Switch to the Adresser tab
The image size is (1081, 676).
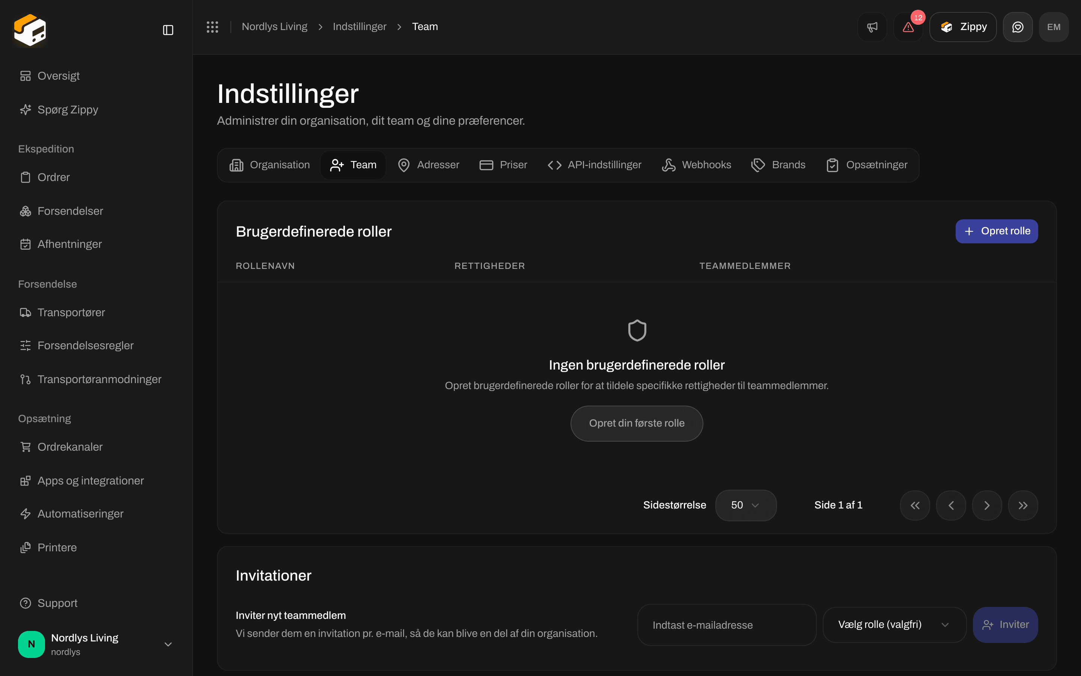[428, 165]
